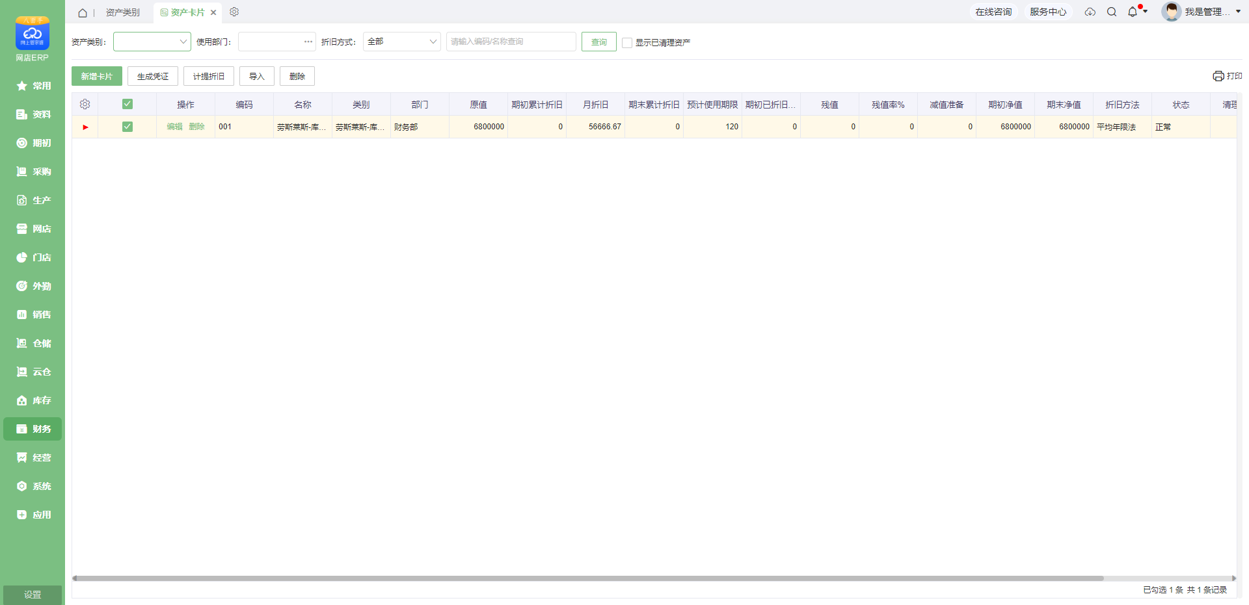
Task: Click the 导入 import button
Action: tap(257, 76)
